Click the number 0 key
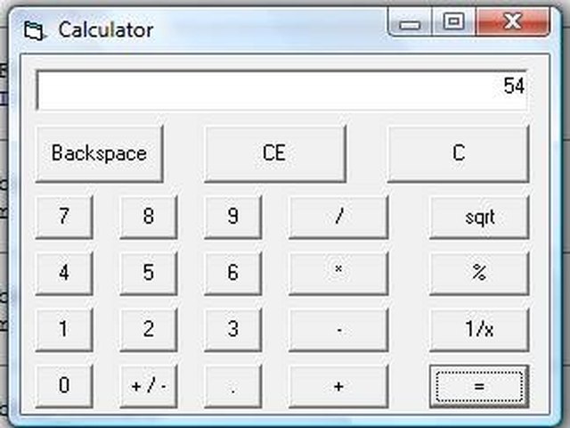570x428 pixels. (x=64, y=386)
